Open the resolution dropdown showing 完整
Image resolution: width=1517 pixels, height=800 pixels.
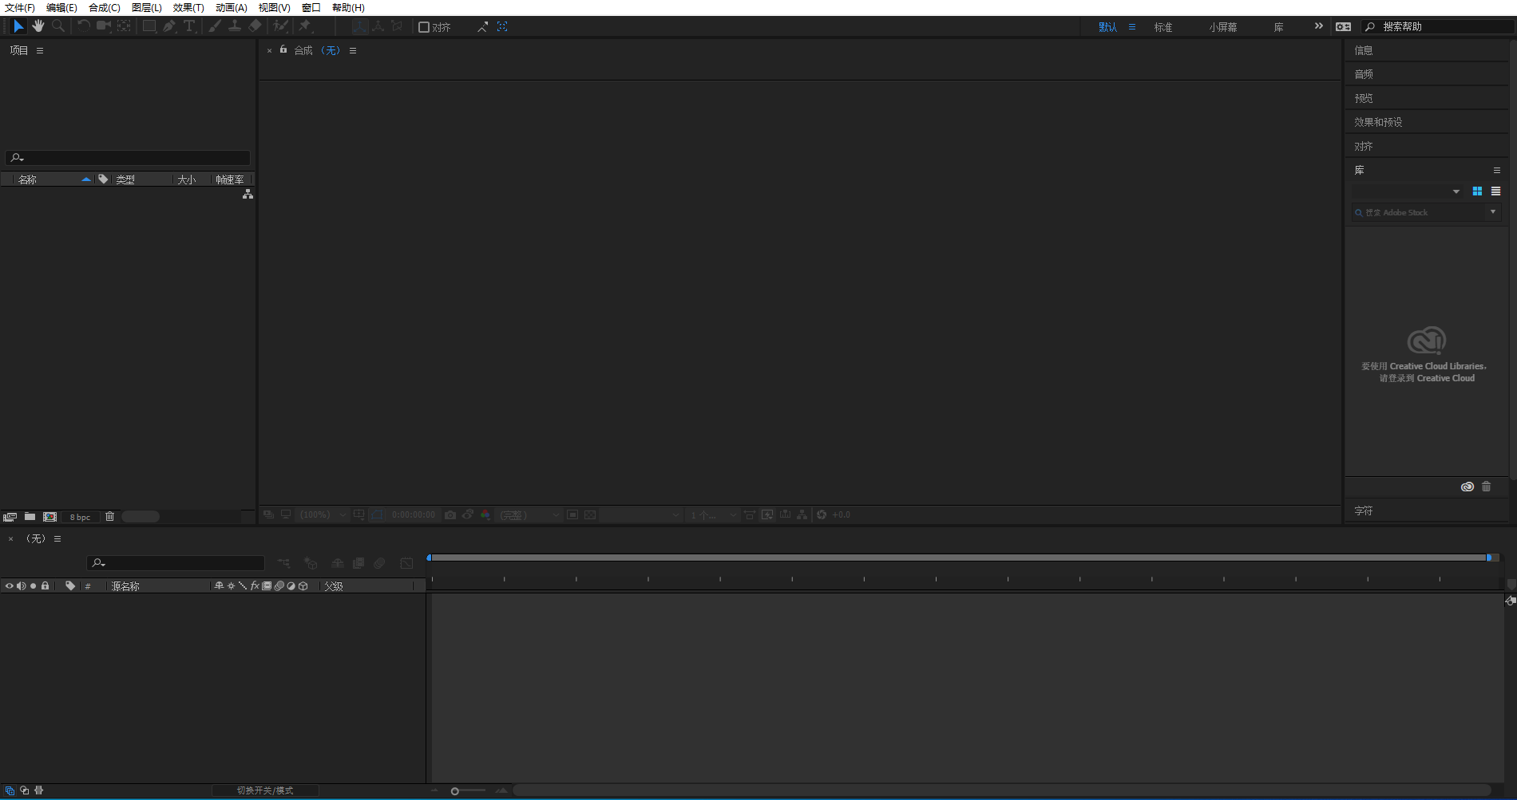(x=529, y=514)
